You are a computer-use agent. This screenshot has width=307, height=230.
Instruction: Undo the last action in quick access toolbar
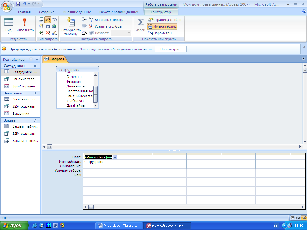(x=25, y=4)
